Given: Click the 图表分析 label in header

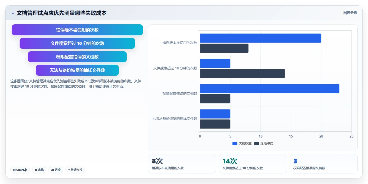Looking at the screenshot, I should click(350, 13).
